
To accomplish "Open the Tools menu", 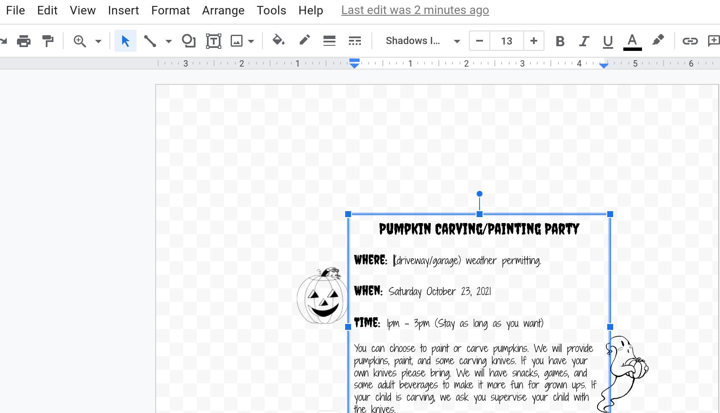I will click(x=271, y=11).
